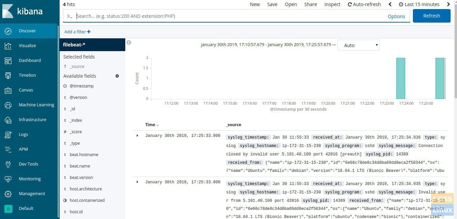Screen dimensions: 457x219
Task: Open Visualize chart icon
Action: [x=8, y=46]
